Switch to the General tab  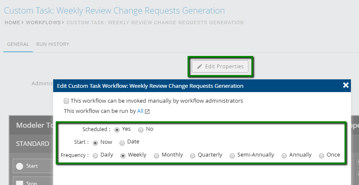[18, 44]
